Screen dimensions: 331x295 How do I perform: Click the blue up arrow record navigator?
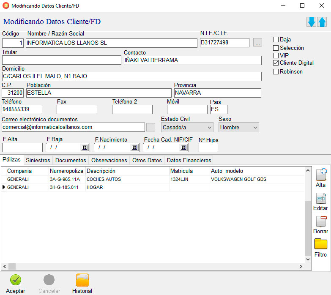coord(322,22)
